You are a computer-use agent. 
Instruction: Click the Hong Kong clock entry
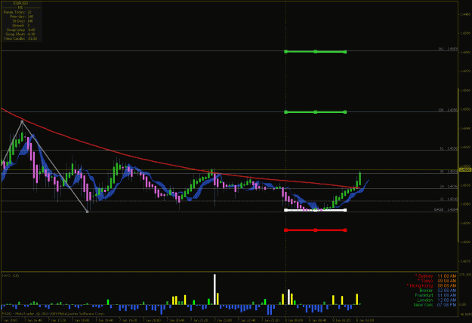431,285
